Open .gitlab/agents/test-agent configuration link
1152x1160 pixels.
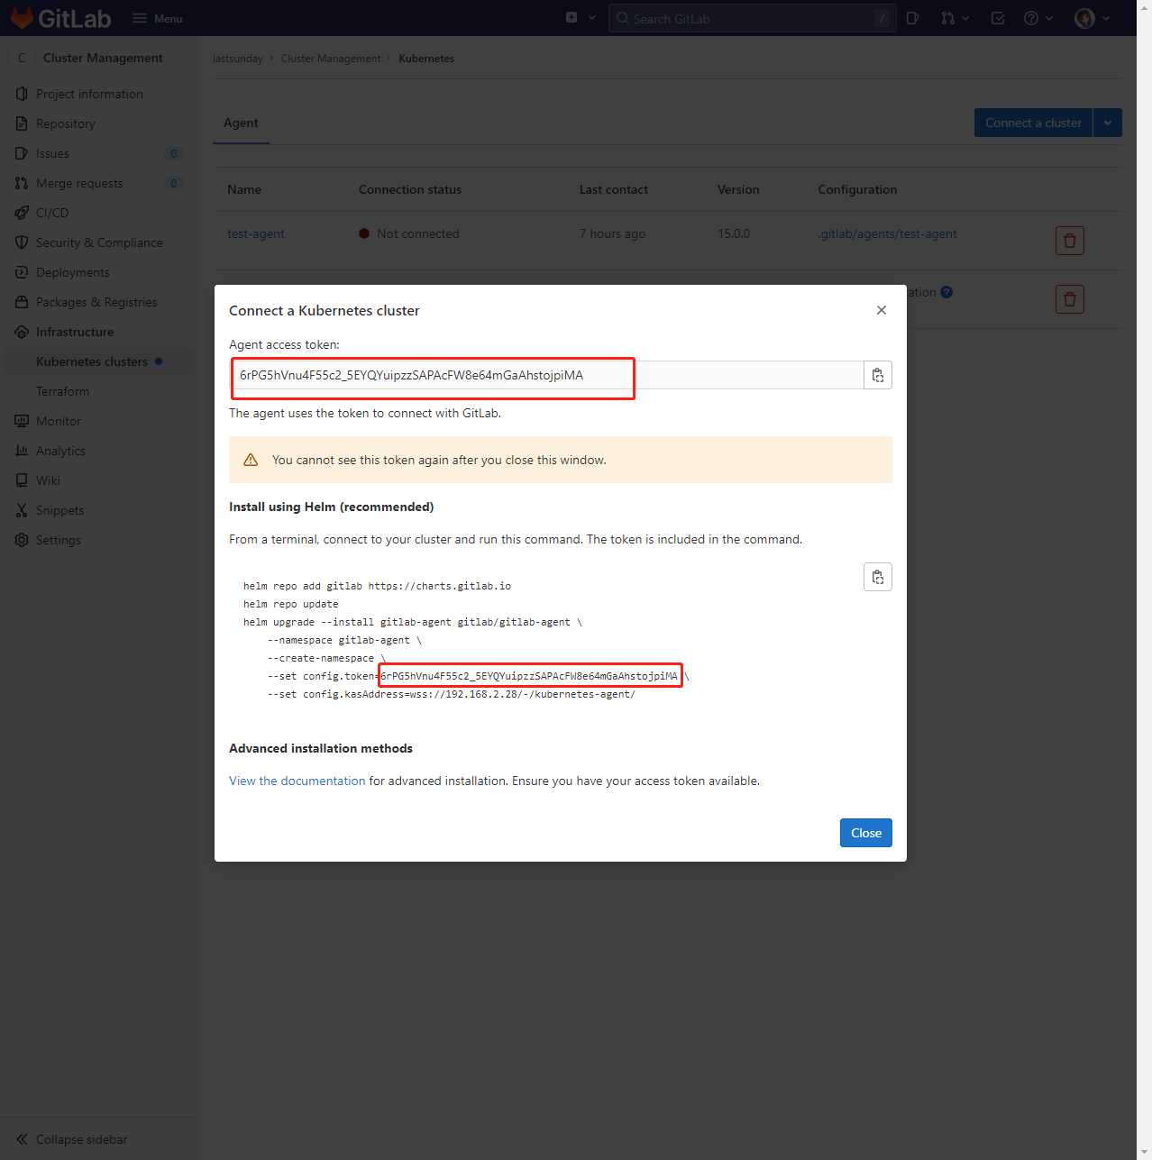[887, 233]
